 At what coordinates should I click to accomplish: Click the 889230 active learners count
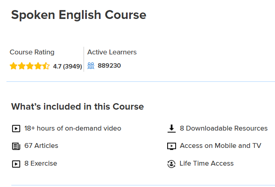pyautogui.click(x=109, y=66)
